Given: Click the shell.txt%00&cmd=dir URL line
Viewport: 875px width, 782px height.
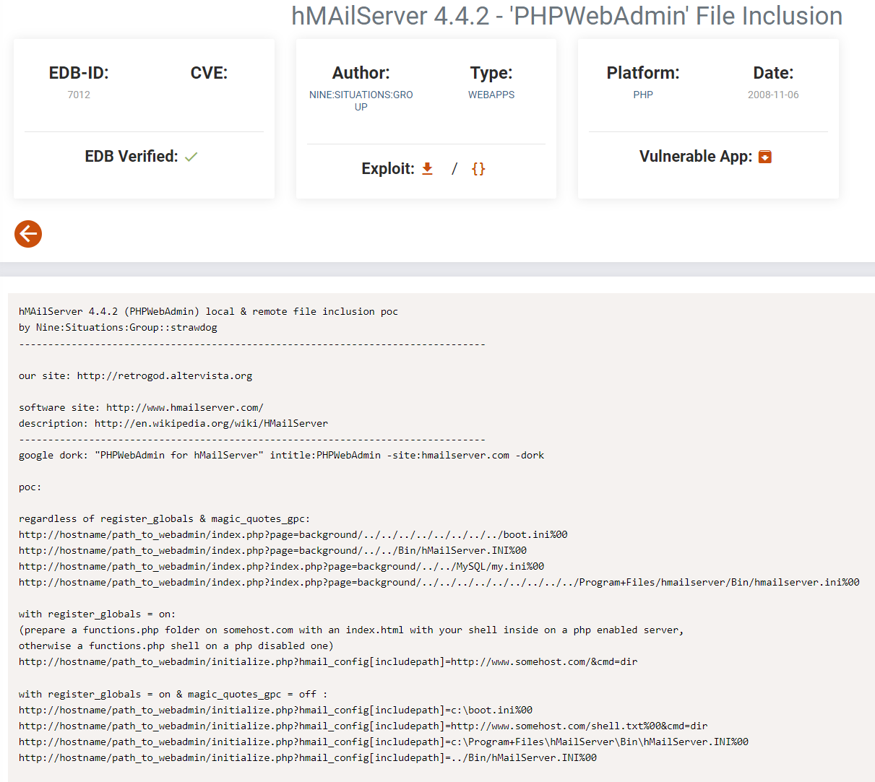Looking at the screenshot, I should 363,726.
